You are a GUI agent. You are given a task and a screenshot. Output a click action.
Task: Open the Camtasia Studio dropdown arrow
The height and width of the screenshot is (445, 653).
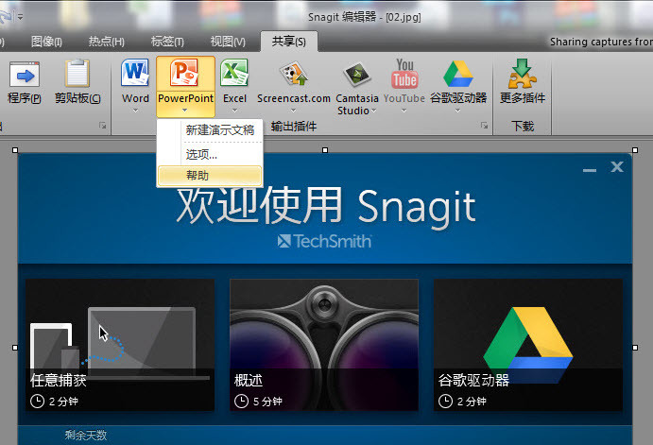coord(374,111)
